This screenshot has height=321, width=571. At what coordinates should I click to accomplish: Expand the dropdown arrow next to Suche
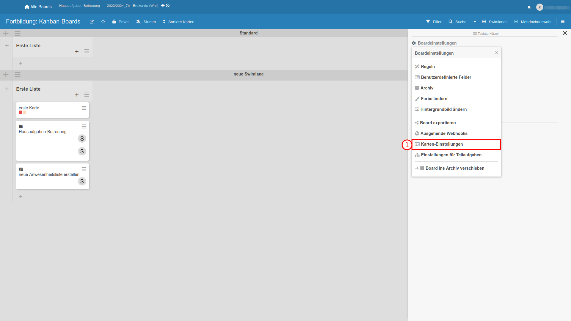click(475, 22)
